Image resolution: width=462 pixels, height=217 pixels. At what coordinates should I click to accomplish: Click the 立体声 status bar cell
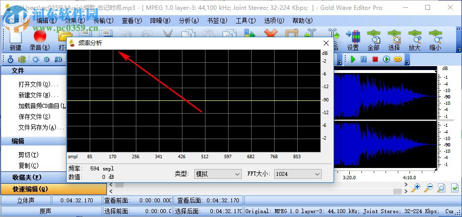point(26,200)
